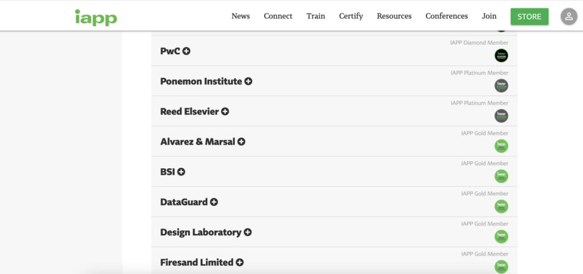Open the Connect menu
Screen dimensions: 583x274
click(x=278, y=16)
